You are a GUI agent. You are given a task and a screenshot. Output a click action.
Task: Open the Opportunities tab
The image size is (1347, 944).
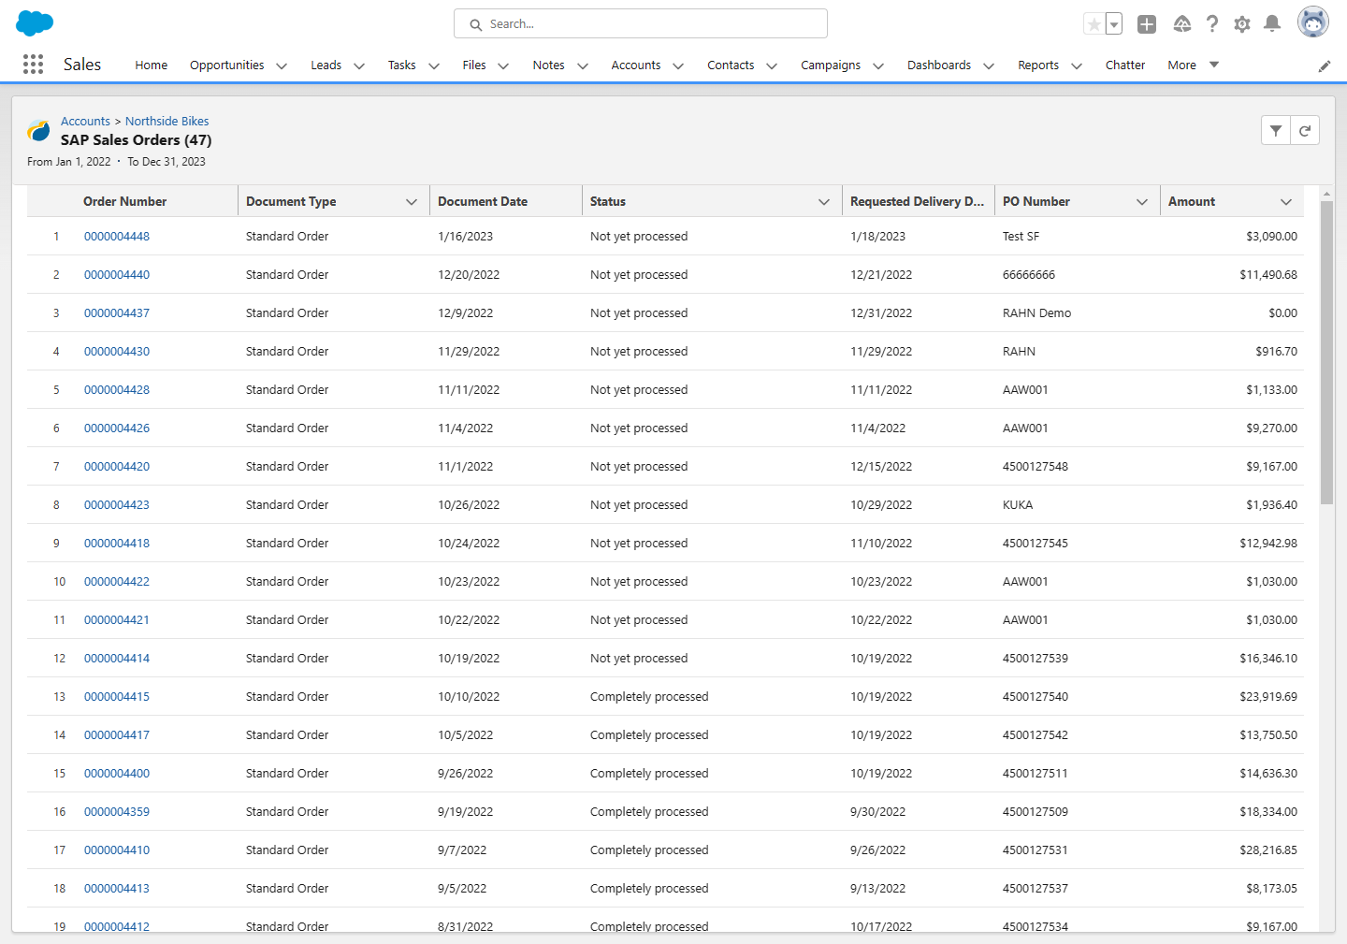(x=226, y=65)
